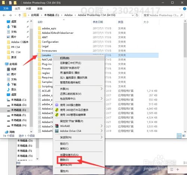Open WinRAR submenu entry

point(79,126)
